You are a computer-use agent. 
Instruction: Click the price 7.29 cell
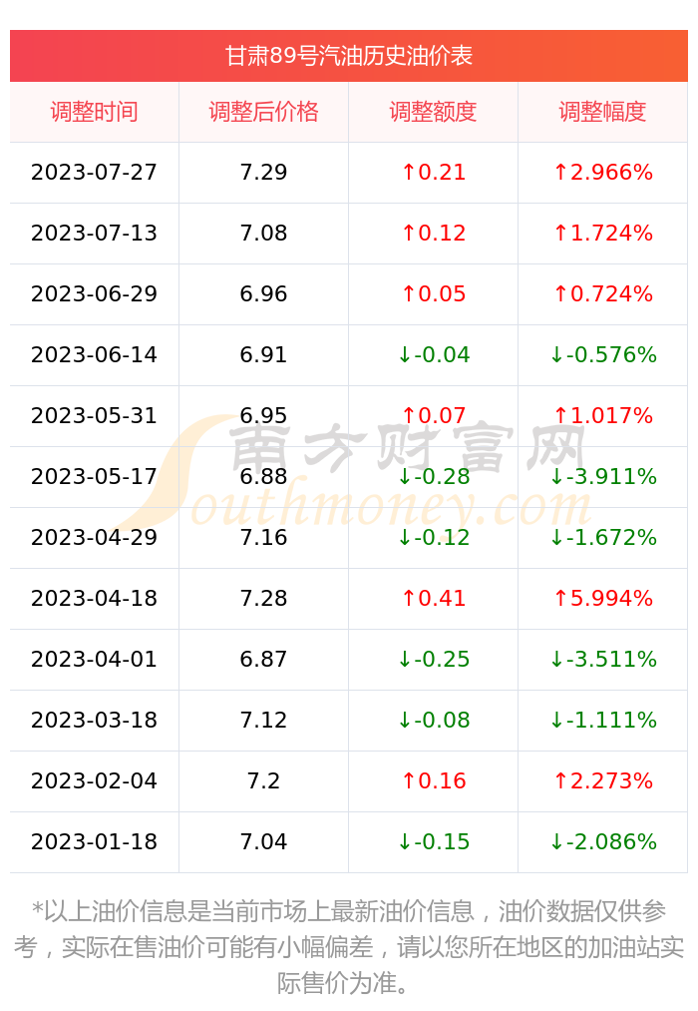[263, 172]
